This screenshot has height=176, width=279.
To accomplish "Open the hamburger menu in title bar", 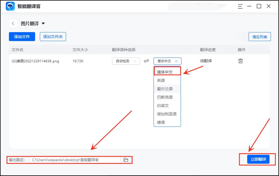I will click(240, 6).
